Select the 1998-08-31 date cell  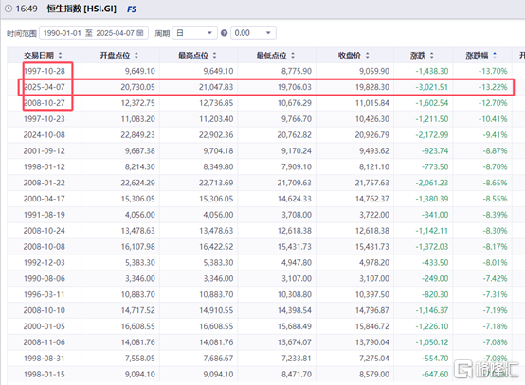click(45, 359)
